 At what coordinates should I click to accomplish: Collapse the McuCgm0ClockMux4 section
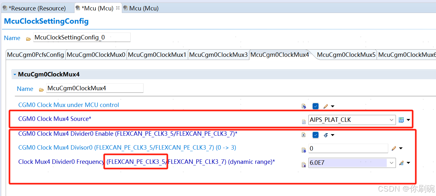(x=15, y=74)
